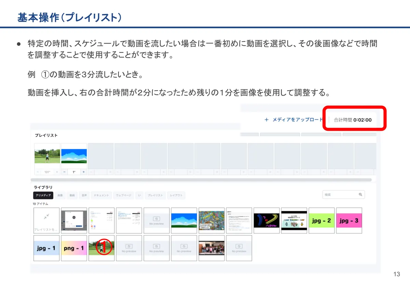The width and height of the screenshot is (410, 290).
Task: Open the プレイリスト filter tab in library
Action: pyautogui.click(x=155, y=195)
